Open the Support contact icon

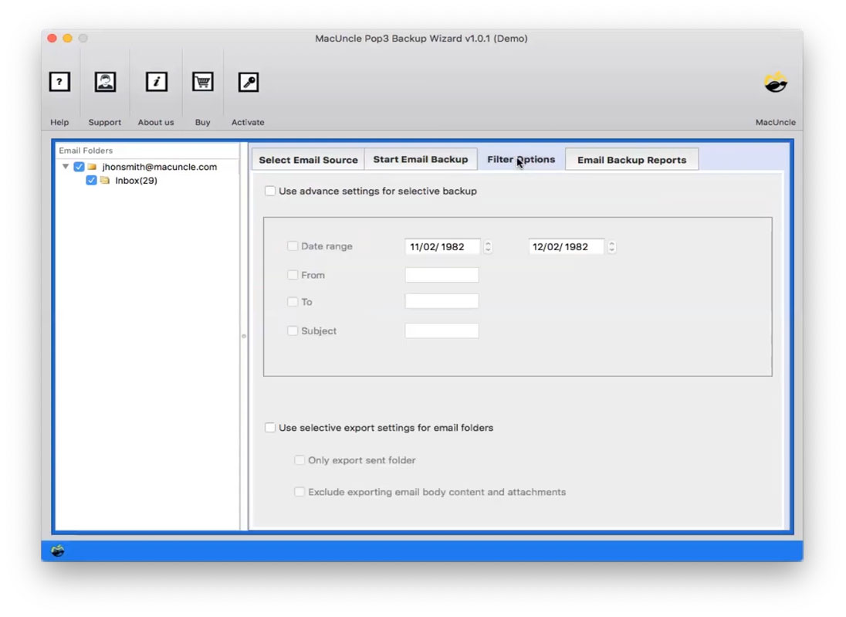coord(105,82)
